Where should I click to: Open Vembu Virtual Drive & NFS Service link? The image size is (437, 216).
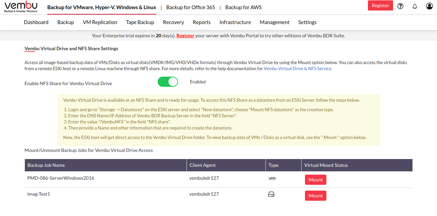point(298,68)
